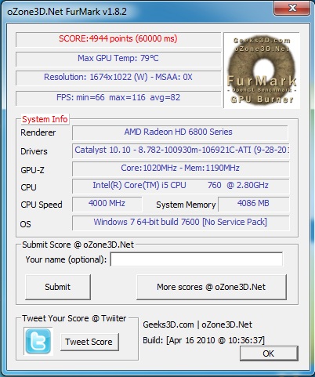Close the FurMark score window
This screenshot has width=315, height=377.
point(291,8)
